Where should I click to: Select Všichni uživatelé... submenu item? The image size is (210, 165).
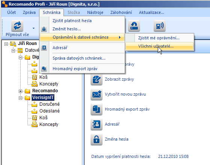pos(160,46)
